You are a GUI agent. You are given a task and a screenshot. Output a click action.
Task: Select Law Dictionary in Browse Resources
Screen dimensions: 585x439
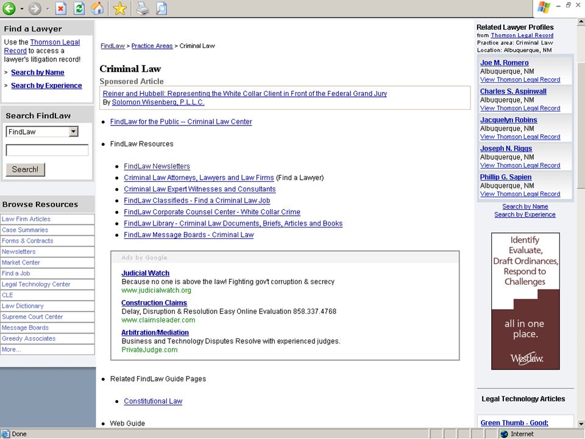coord(47,305)
